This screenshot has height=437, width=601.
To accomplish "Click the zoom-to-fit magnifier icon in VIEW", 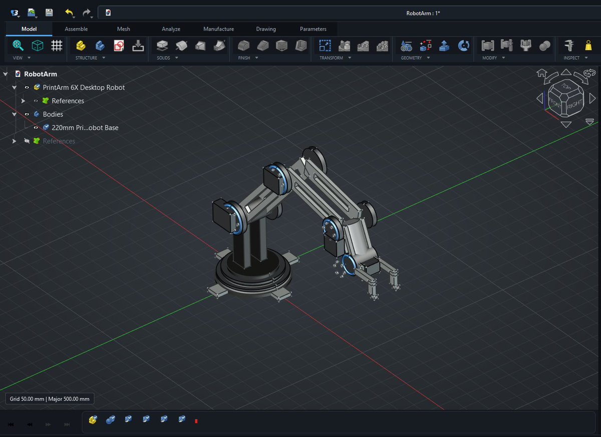I will pyautogui.click(x=18, y=46).
